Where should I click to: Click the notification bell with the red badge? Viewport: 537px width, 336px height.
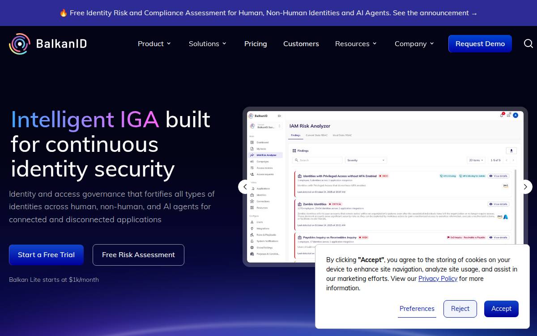[502, 115]
